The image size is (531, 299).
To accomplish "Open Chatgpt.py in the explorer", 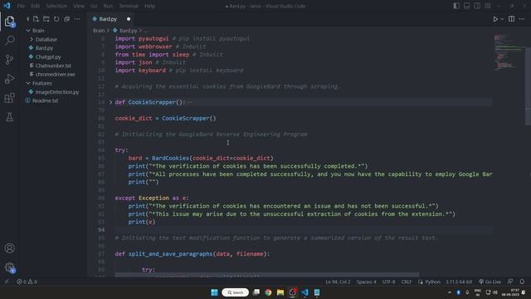I will point(48,57).
